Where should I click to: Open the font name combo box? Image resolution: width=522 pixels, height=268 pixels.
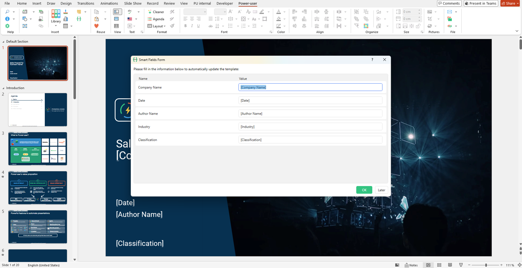tap(195, 12)
